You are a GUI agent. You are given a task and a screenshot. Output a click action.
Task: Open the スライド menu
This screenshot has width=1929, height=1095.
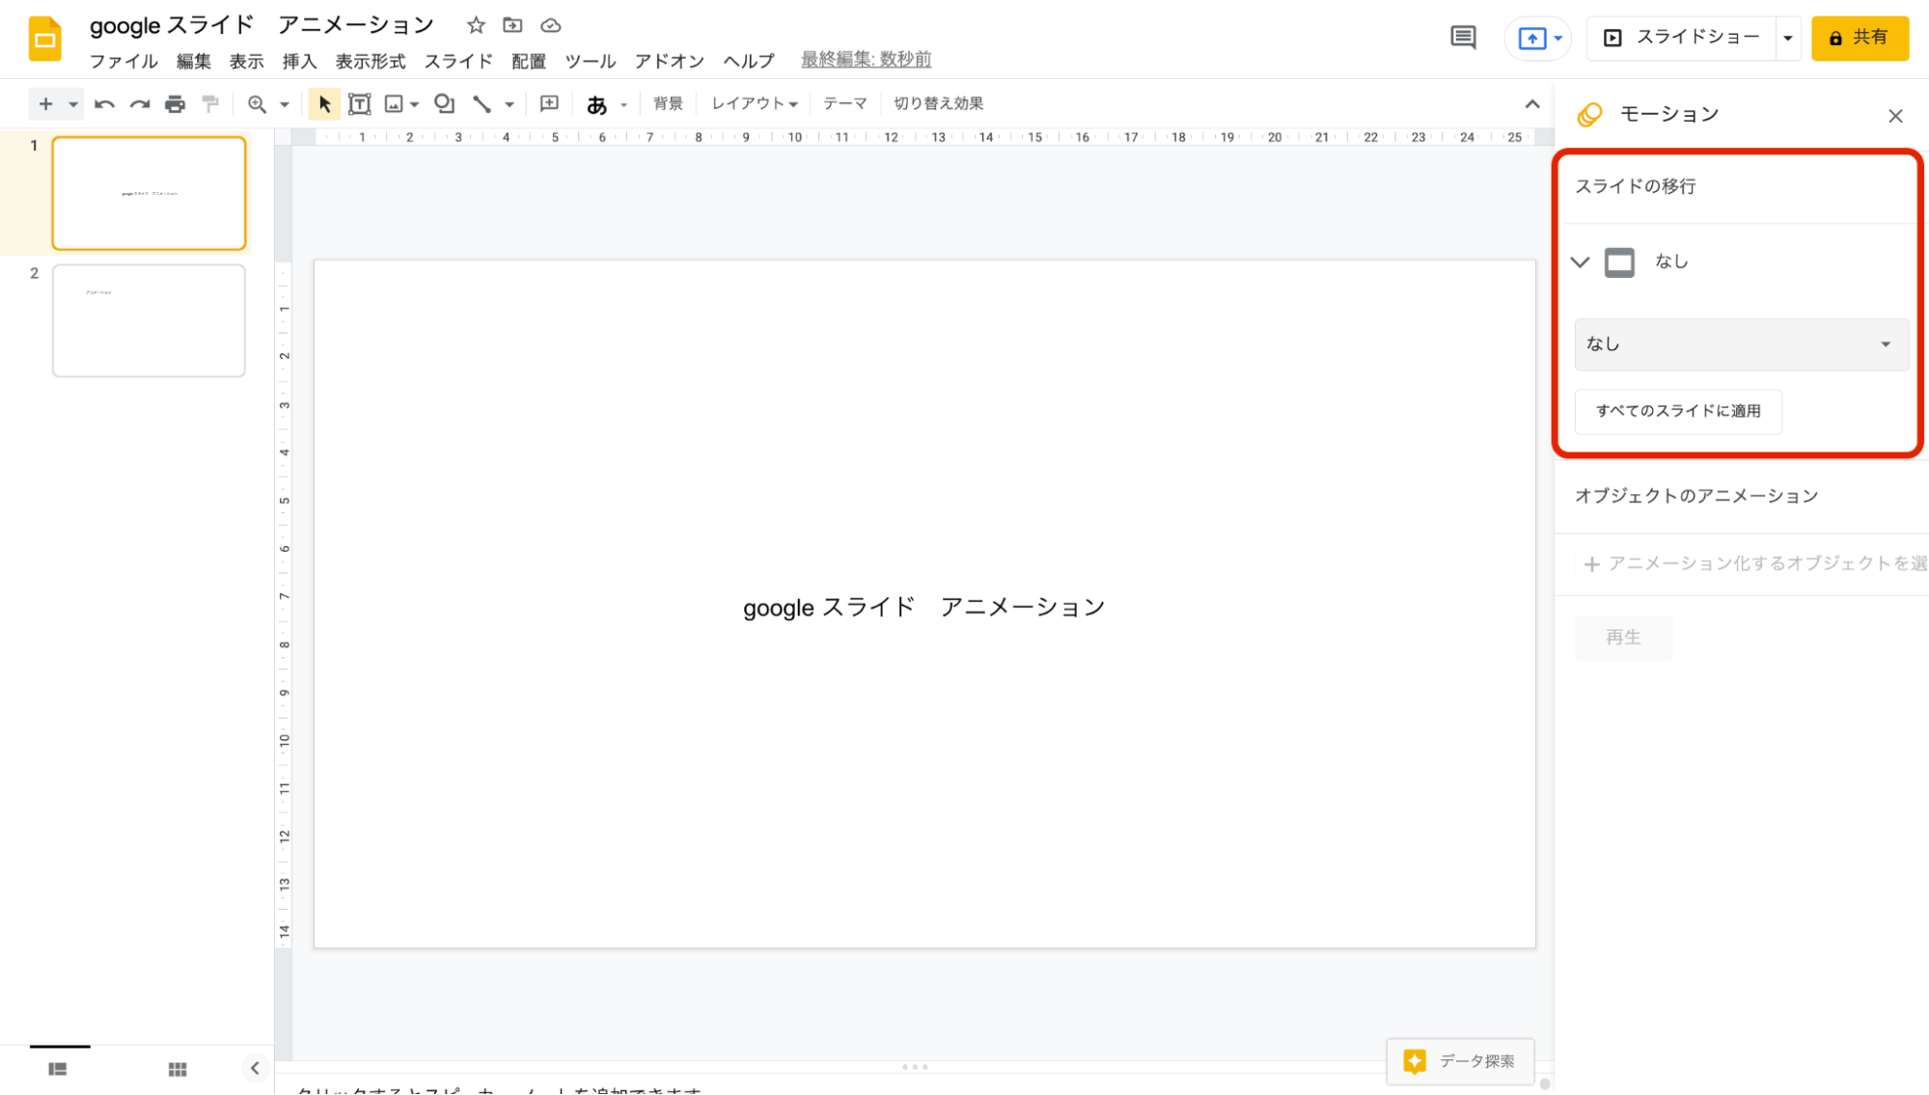458,61
